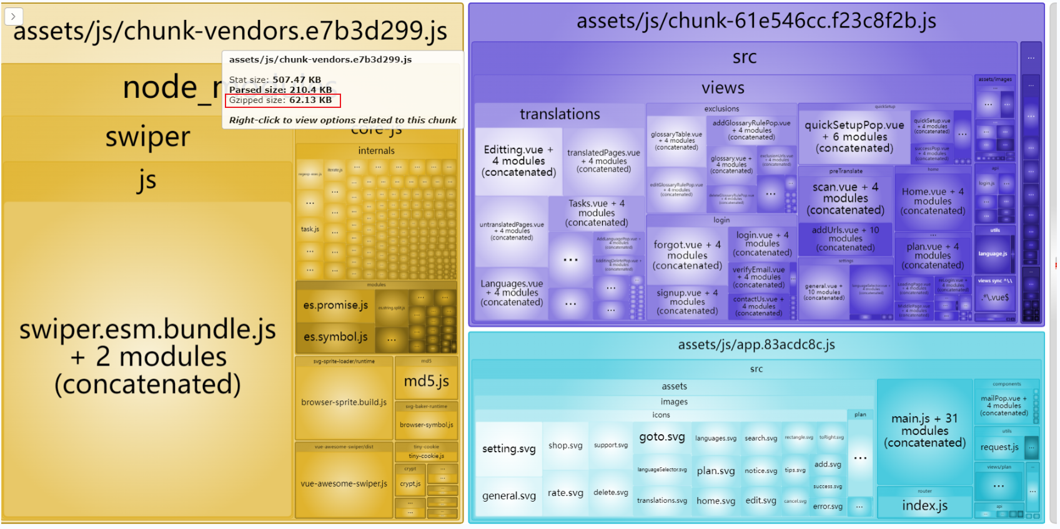
Task: Click the Home.vue + 4 modules block
Action: [933, 201]
